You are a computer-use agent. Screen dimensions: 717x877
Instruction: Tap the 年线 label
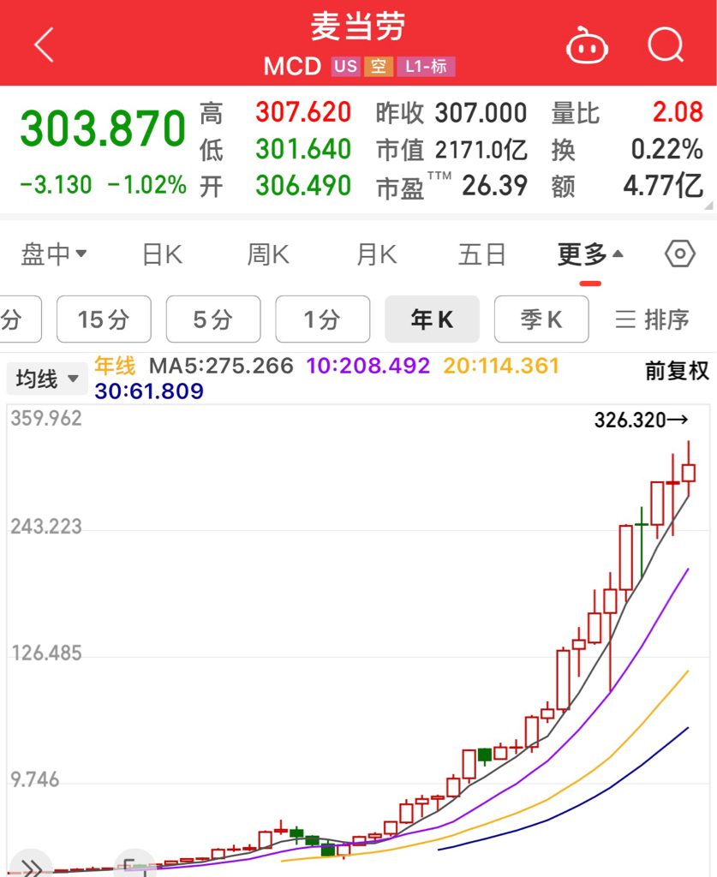click(115, 366)
